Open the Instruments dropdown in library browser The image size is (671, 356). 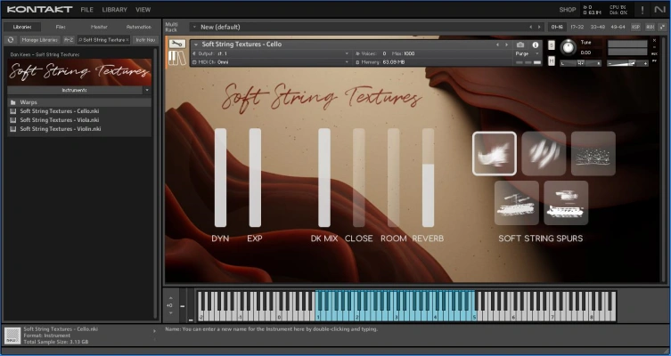tap(80, 90)
